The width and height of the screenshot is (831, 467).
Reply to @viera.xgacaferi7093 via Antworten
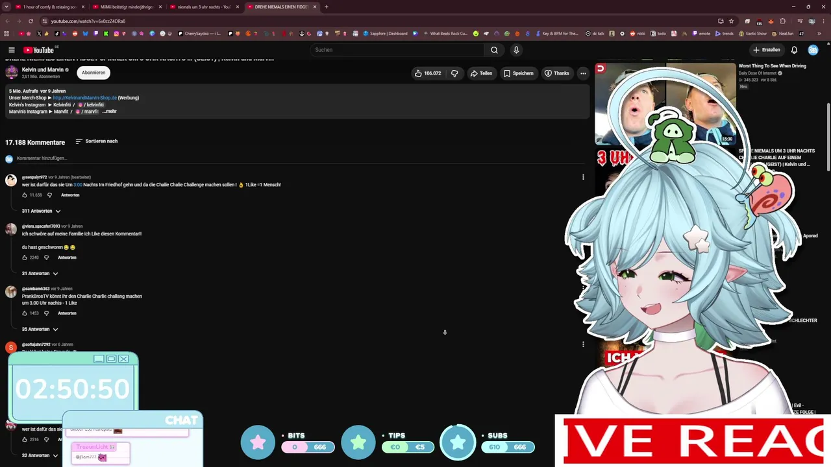pyautogui.click(x=67, y=257)
